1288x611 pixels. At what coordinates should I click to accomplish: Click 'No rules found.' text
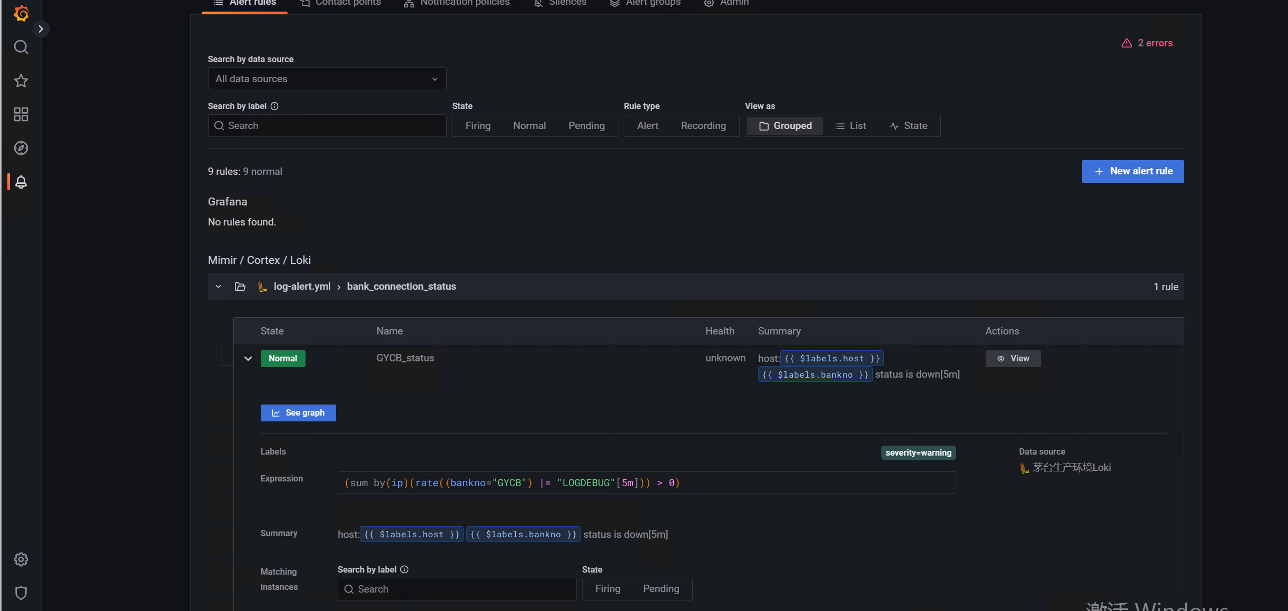pyautogui.click(x=242, y=222)
